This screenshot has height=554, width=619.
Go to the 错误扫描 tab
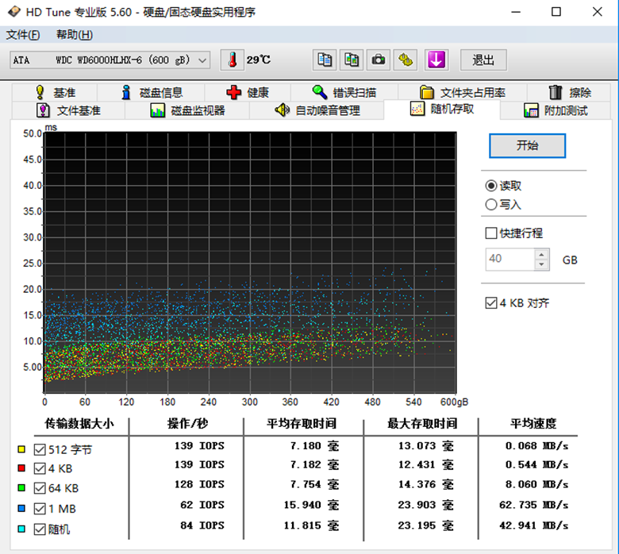[344, 92]
